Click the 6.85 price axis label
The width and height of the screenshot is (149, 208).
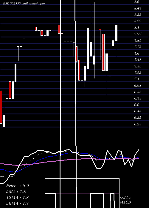pos(138,92)
